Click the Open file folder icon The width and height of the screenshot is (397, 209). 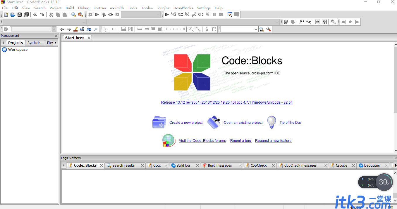(x=13, y=15)
